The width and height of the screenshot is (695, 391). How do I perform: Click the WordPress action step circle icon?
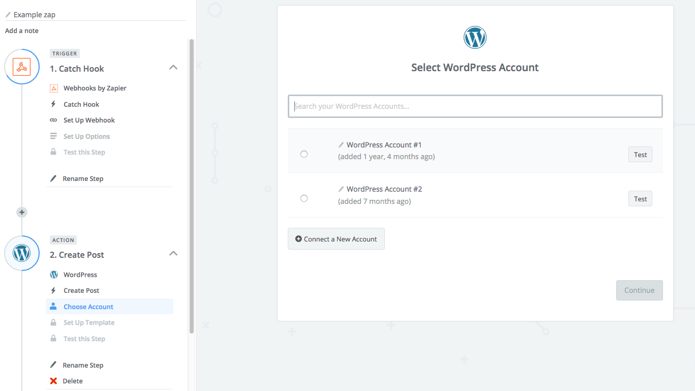(x=22, y=253)
